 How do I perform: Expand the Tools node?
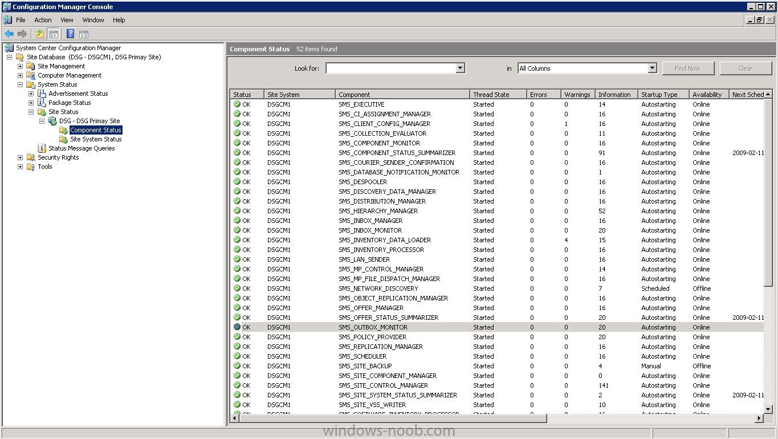20,166
